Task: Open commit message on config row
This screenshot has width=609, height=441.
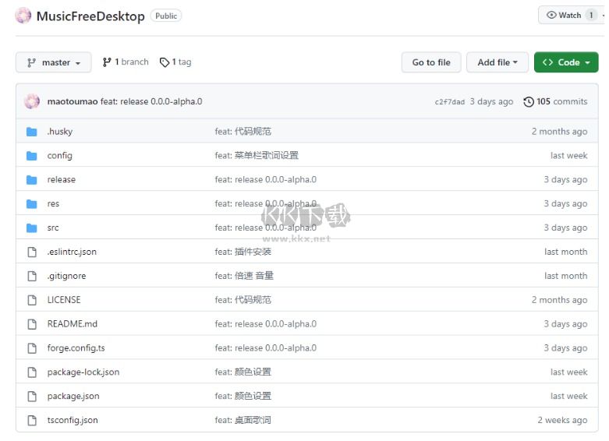Action: click(x=257, y=156)
